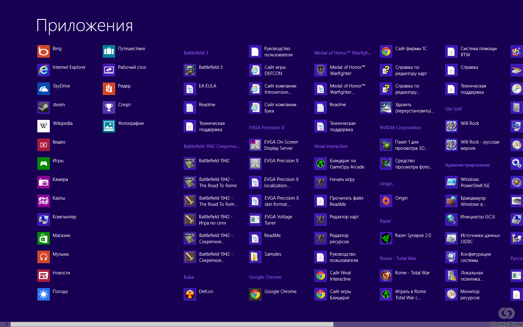This screenshot has height=327, width=523.
Task: Open Блицкриг на GameSpy Arcade icon
Action: (x=321, y=163)
